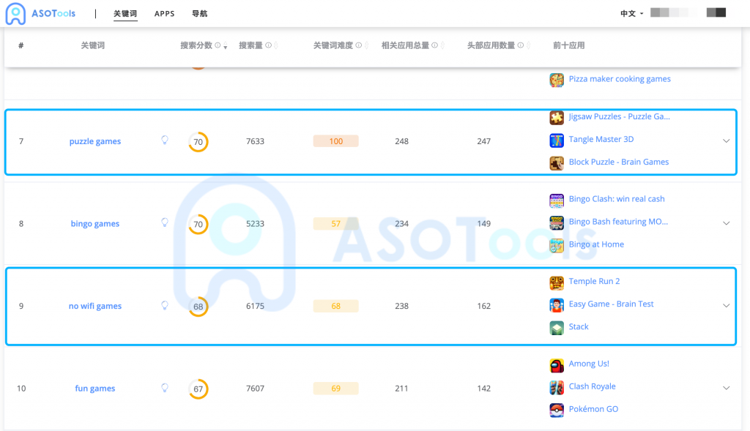Open the 导航 menu item
The height and width of the screenshot is (431, 750).
point(199,13)
